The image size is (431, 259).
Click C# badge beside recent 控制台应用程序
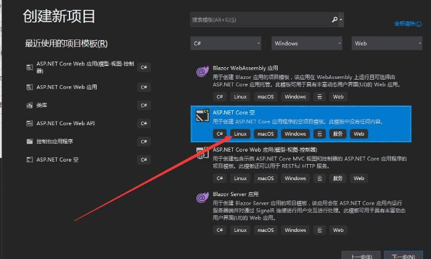pos(143,141)
